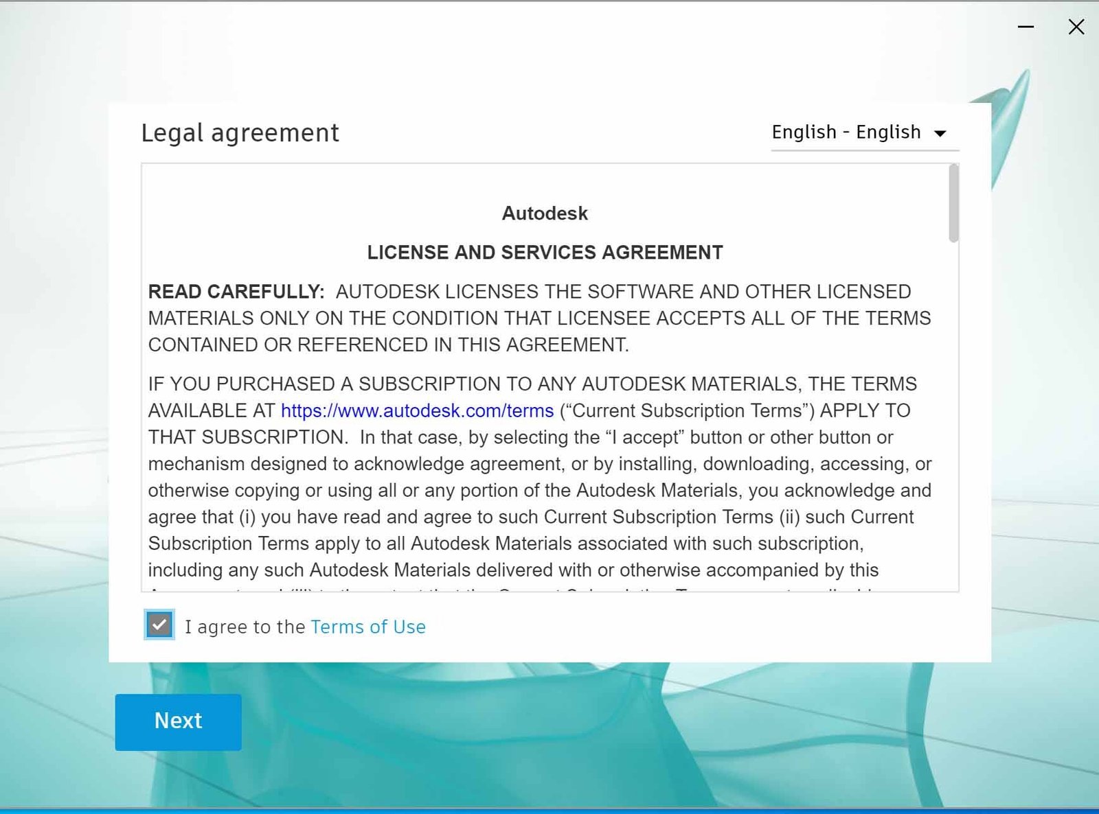The height and width of the screenshot is (814, 1099).
Task: Click the Autodesk title in the agreement
Action: 545,213
